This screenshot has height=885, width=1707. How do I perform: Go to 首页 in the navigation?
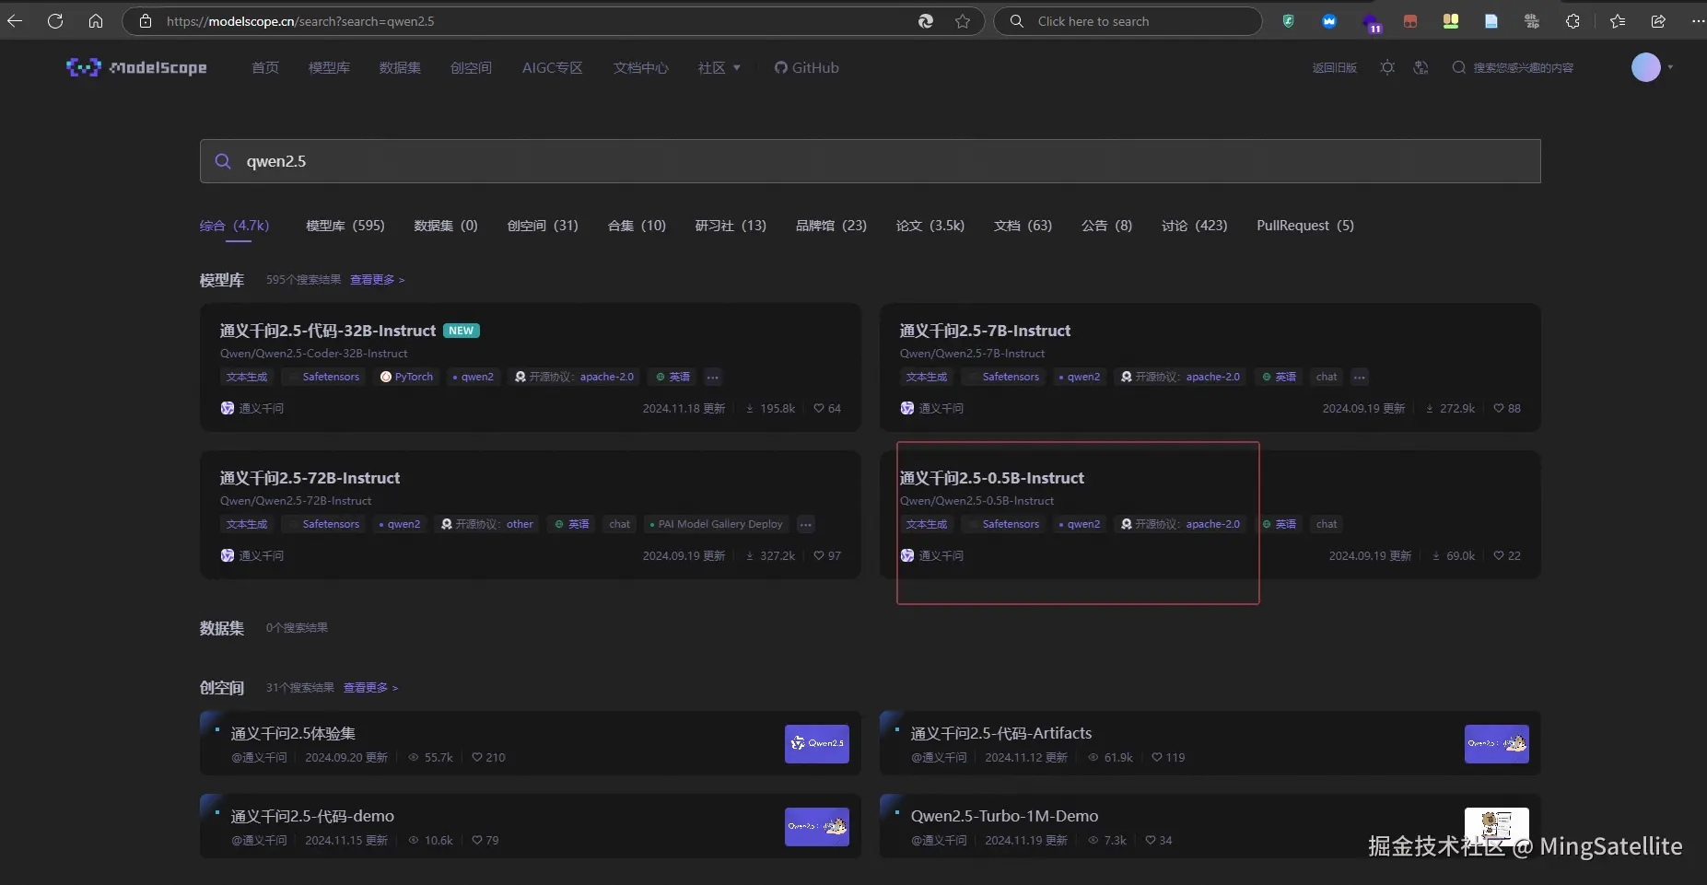click(x=265, y=67)
